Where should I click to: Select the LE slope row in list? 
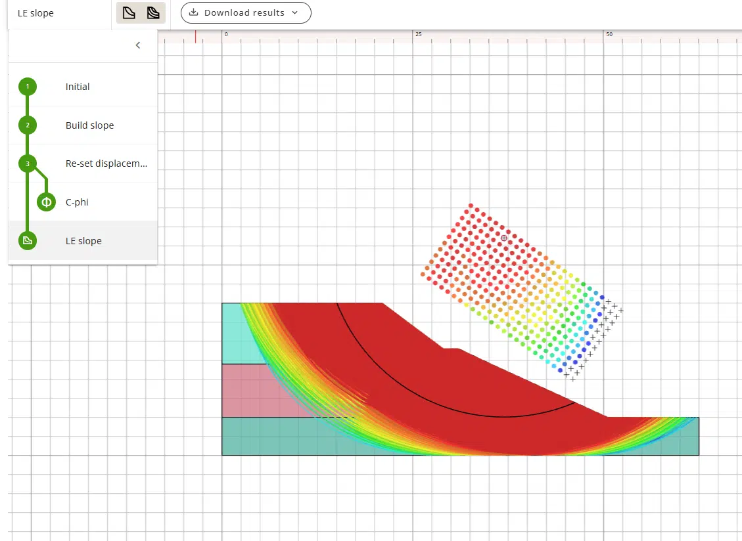[83, 241]
